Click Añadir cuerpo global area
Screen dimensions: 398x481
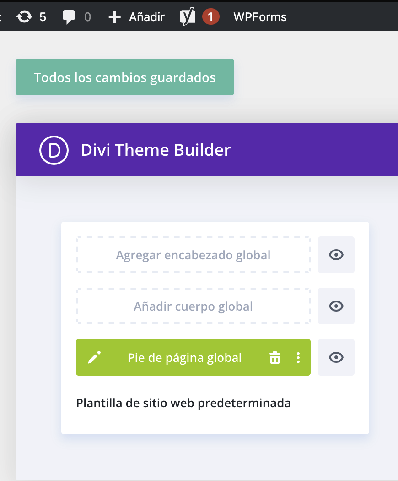point(193,306)
